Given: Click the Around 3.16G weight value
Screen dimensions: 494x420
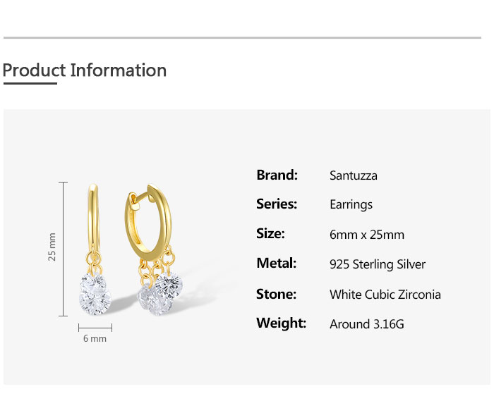Looking at the screenshot, I should (366, 324).
